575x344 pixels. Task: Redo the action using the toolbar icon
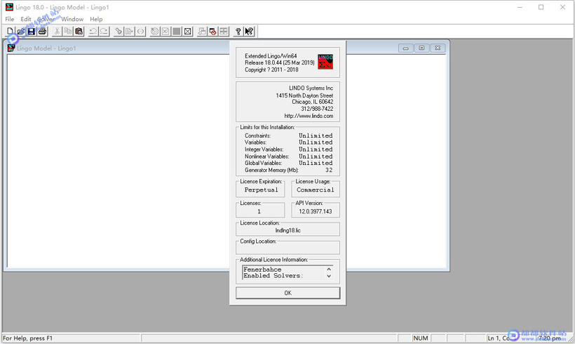(x=104, y=32)
